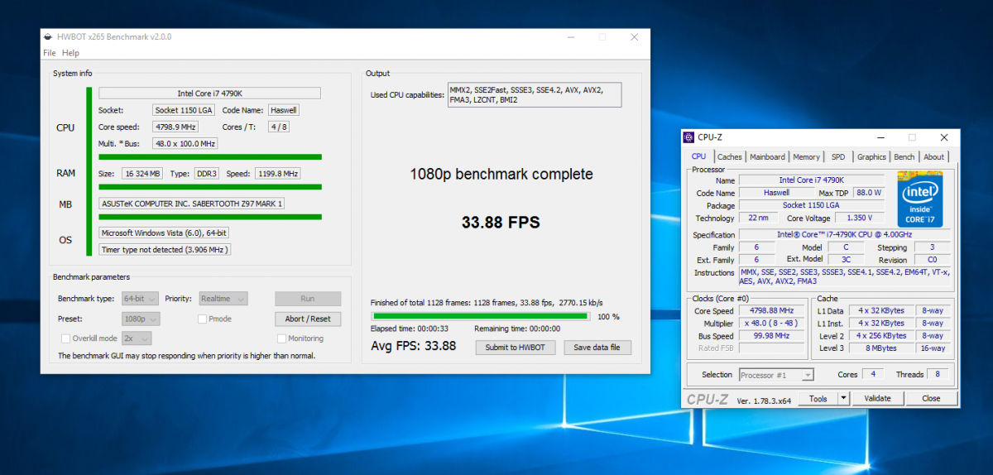Click the Avg FPS: 33.88 text
The width and height of the screenshot is (993, 475).
pos(414,346)
